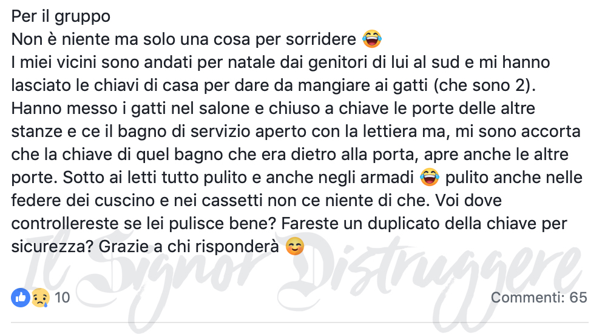Click the phrase "Sotto ai letti tutto pulito"
This screenshot has height=334, width=602.
pos(155,178)
